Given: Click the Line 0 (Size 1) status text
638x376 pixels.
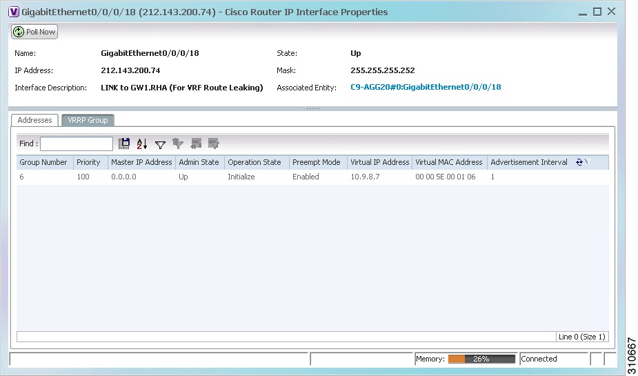Looking at the screenshot, I should pyautogui.click(x=582, y=337).
